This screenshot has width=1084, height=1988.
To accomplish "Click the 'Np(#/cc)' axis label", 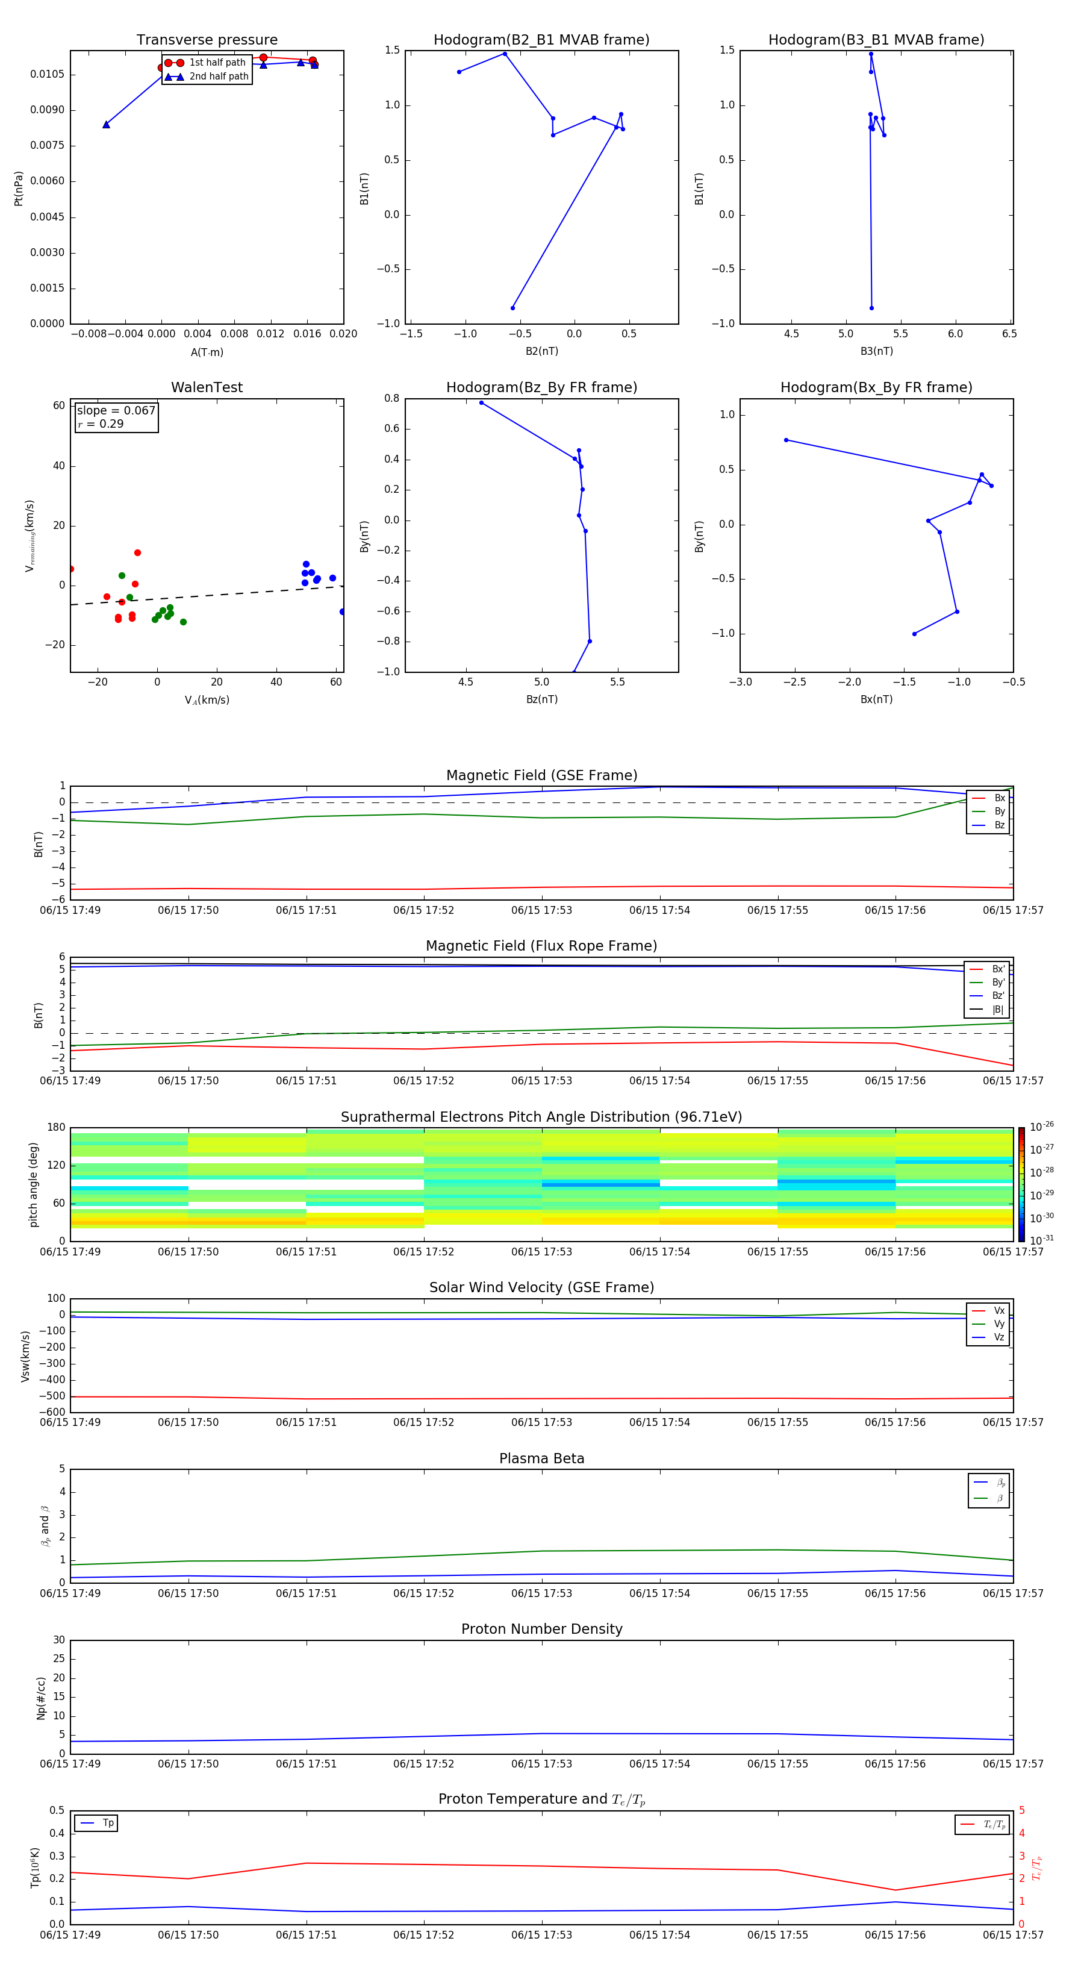I will (41, 1698).
